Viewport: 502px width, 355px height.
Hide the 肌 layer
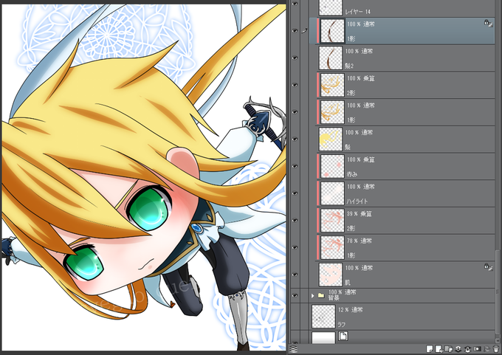[x=295, y=275]
